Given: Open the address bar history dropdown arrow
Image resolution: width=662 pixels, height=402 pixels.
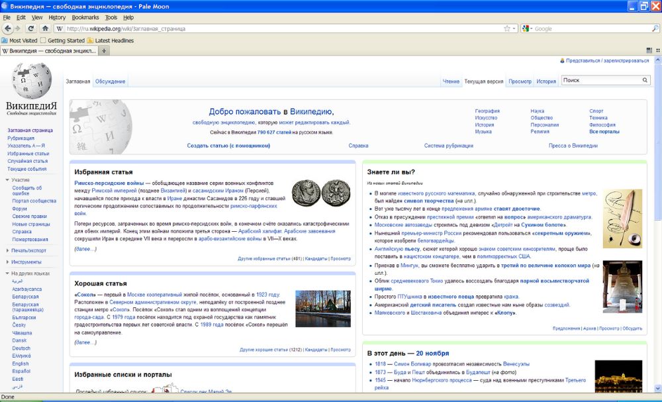Looking at the screenshot, I should coord(514,28).
